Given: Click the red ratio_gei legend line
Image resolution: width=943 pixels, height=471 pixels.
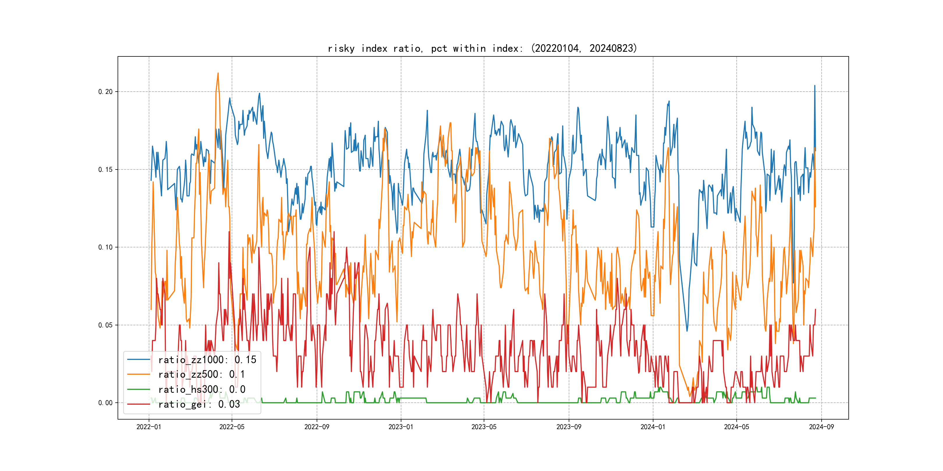Looking at the screenshot, I should click(138, 404).
